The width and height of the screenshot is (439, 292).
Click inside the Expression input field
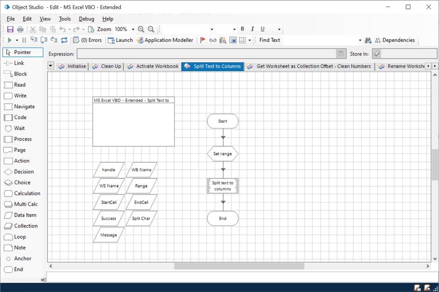(207, 54)
